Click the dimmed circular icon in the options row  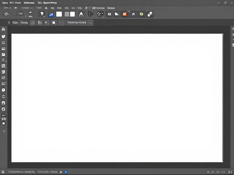pos(33,23)
